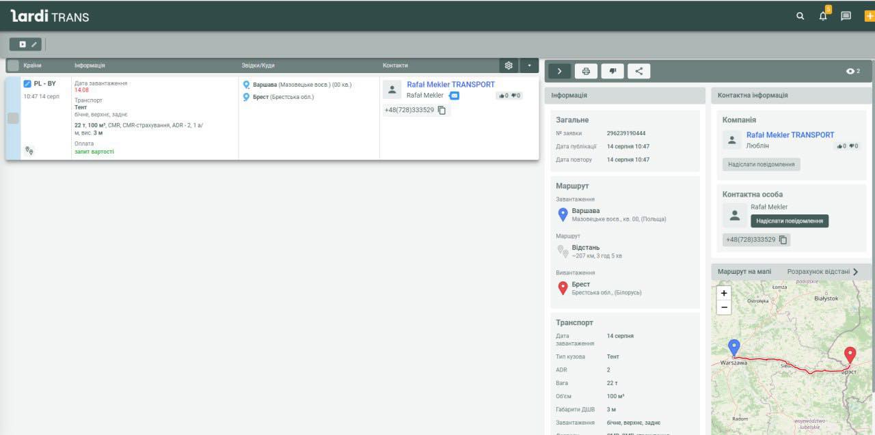The height and width of the screenshot is (435, 875).
Task: Print the cargo request details
Action: pyautogui.click(x=586, y=71)
